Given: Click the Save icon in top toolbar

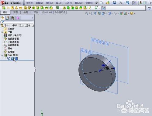Looking at the screenshot, I should pyautogui.click(x=115, y=3).
